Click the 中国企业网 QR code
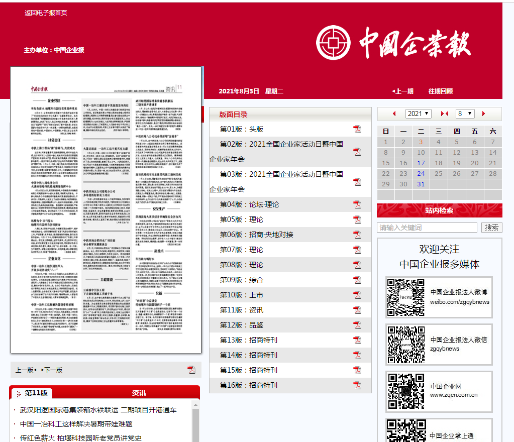 [x=405, y=392]
